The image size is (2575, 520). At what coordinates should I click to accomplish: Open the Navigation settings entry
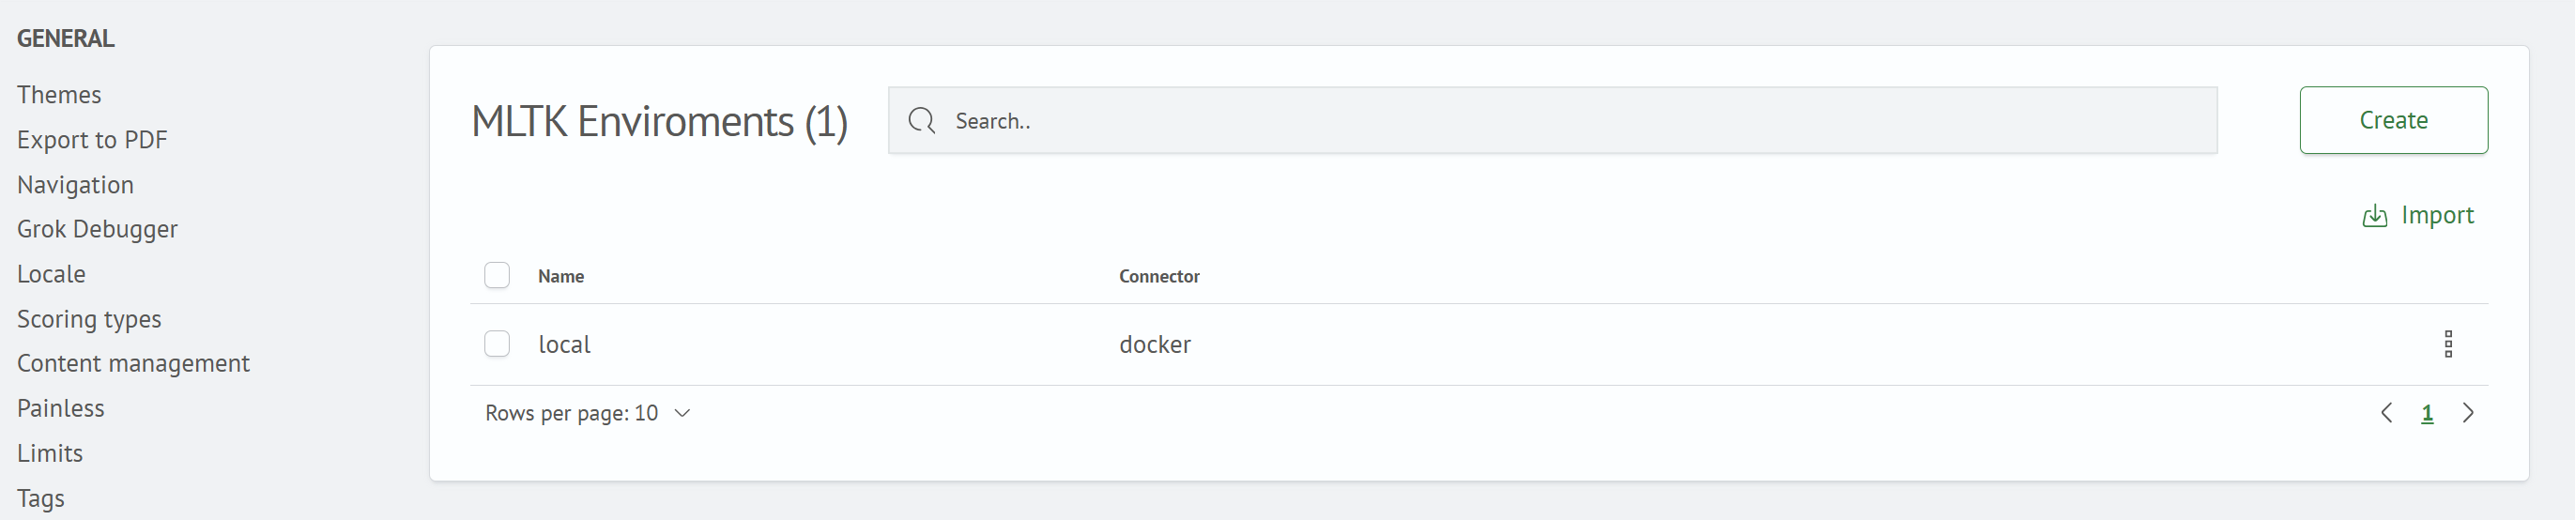(x=75, y=185)
